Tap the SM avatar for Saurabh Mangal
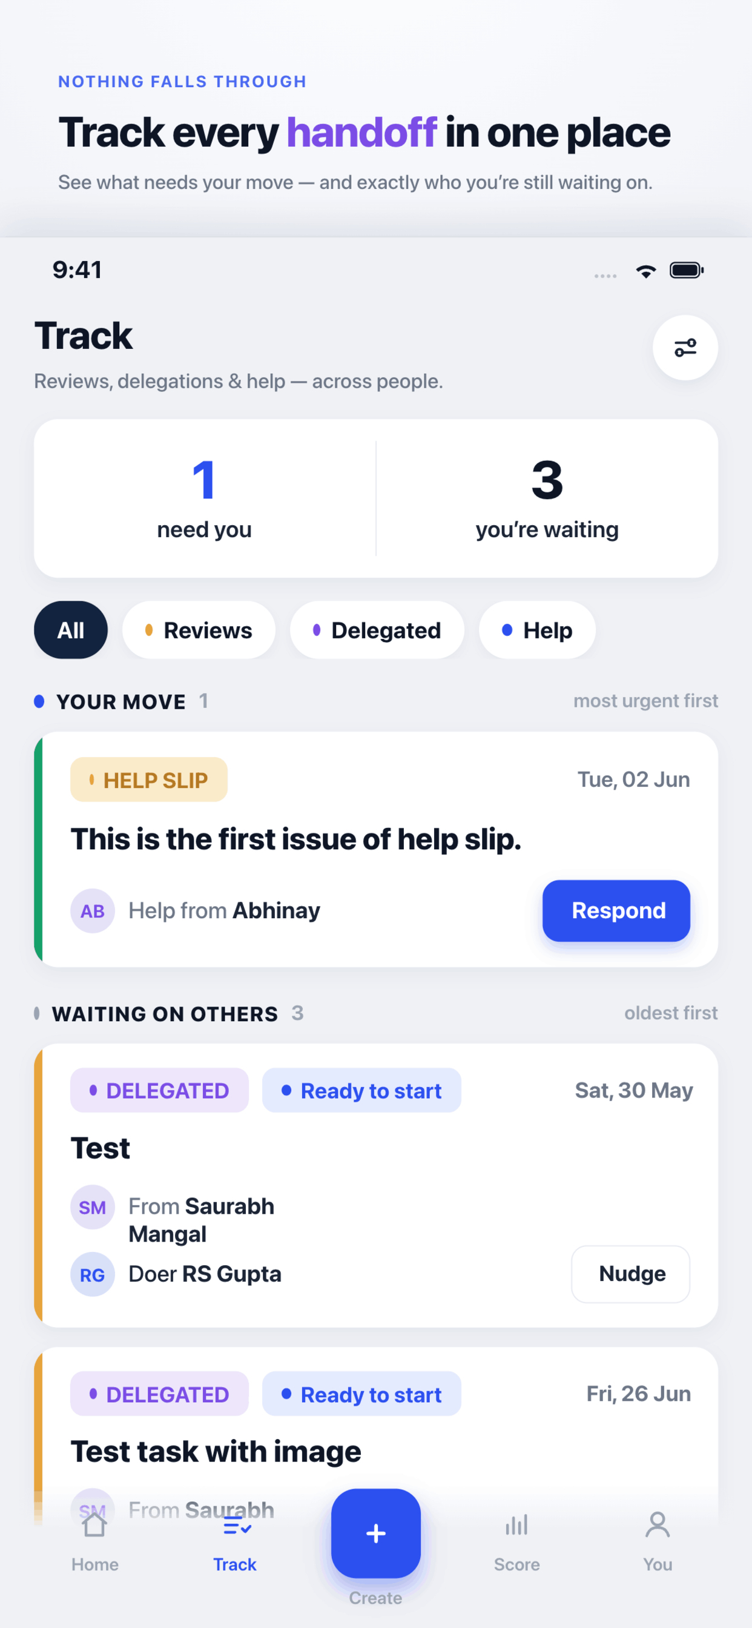Viewport: 752px width, 1628px height. (x=92, y=1207)
